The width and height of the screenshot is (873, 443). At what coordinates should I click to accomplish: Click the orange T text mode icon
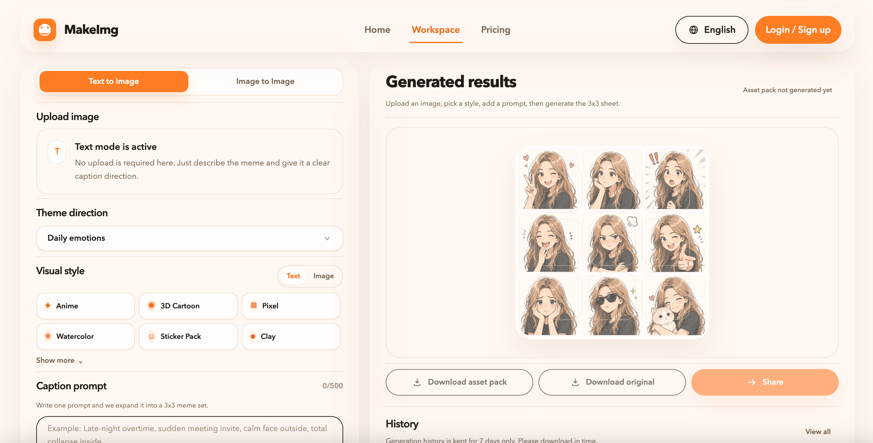click(x=57, y=152)
